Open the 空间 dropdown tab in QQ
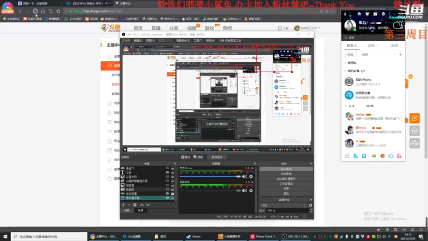428x241 pixels. pyautogui.click(x=372, y=46)
